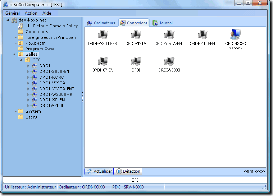Click the Users folder icon in tree
The width and height of the screenshot is (273, 196).
click(21, 117)
